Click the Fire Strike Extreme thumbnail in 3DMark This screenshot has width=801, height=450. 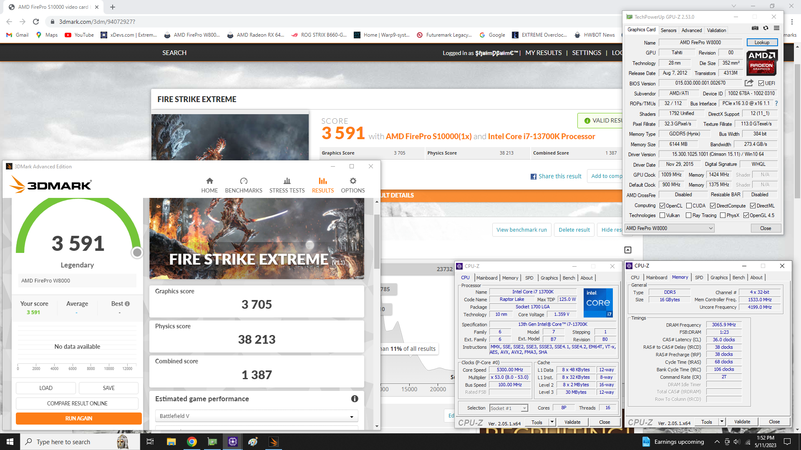coord(257,238)
